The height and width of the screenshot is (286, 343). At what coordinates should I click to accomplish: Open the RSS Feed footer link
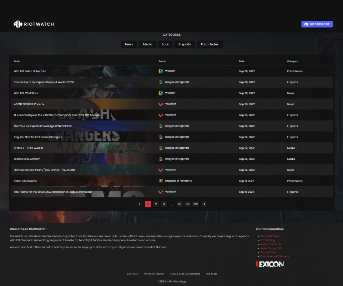(211, 274)
